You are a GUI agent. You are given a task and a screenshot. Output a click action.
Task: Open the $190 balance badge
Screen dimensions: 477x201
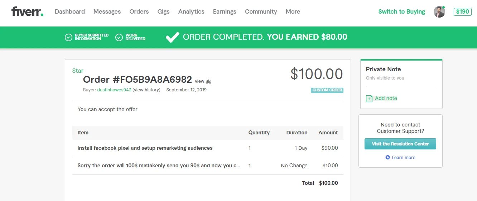(462, 11)
